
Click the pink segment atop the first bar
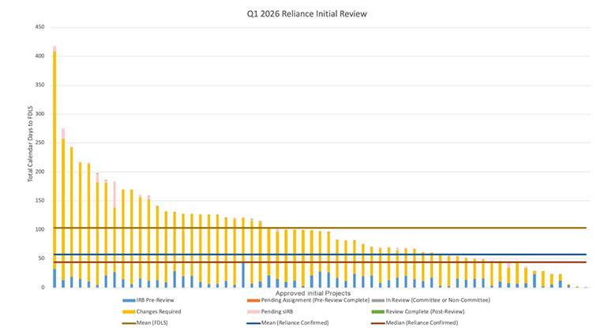54,48
